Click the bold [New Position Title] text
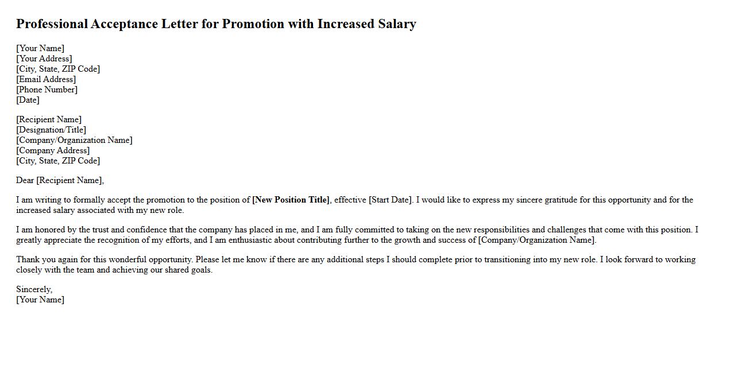This screenshot has height=373, width=734. pyautogui.click(x=291, y=200)
